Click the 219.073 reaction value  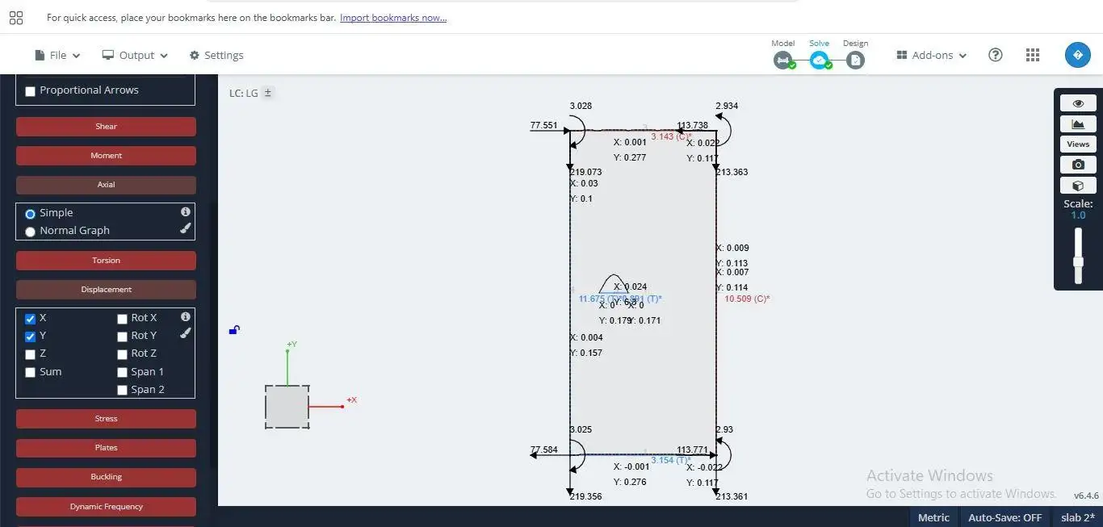585,172
